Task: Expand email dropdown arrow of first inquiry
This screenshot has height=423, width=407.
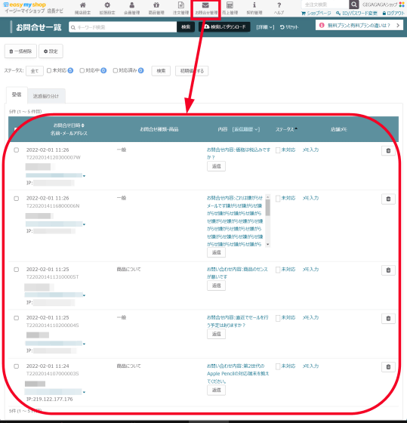Action: click(x=84, y=176)
